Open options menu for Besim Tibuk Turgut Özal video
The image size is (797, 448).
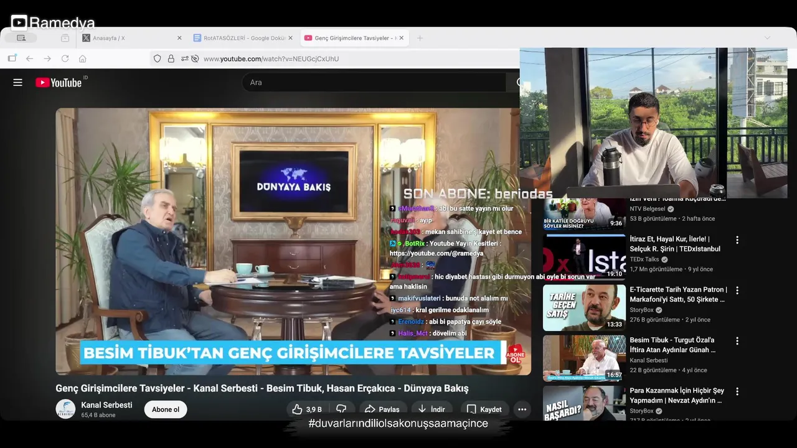coord(737,341)
